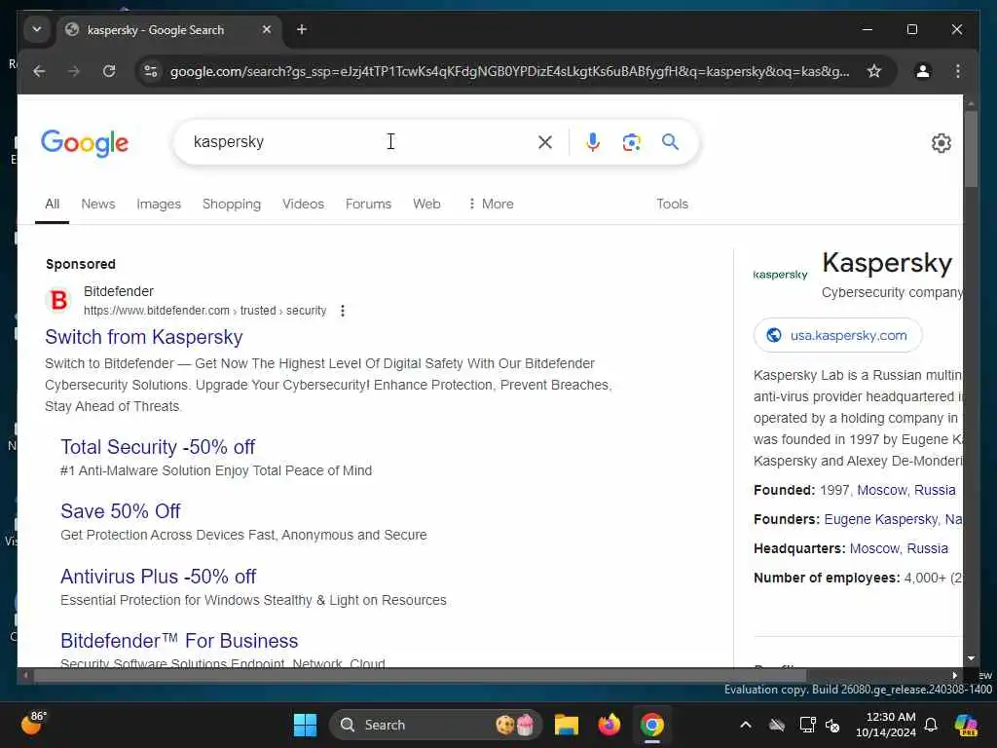Open Google quick settings gear

point(942,143)
